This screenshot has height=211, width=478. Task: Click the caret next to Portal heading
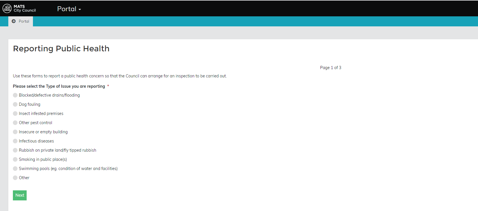click(80, 9)
